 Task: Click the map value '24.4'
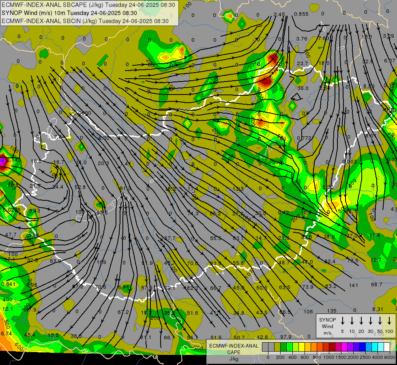pos(58,187)
